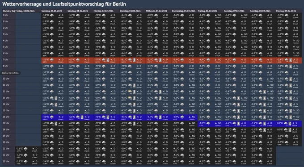The height and width of the screenshot is (167, 304).
Task: Select runner icon on Samstag 31.01 at 13 Uhr
Action: (x=56, y=98)
